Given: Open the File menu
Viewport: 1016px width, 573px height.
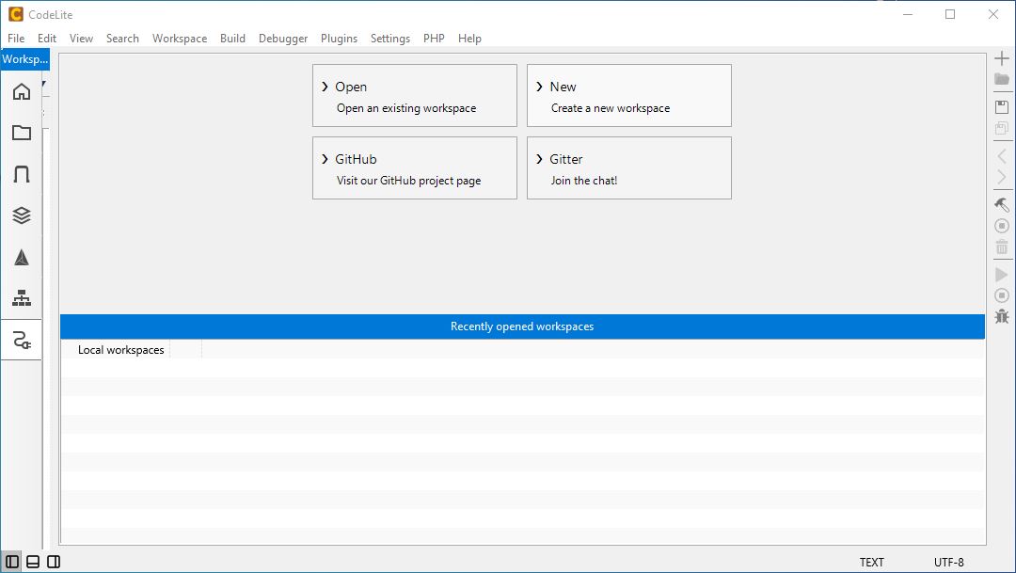Looking at the screenshot, I should 16,39.
